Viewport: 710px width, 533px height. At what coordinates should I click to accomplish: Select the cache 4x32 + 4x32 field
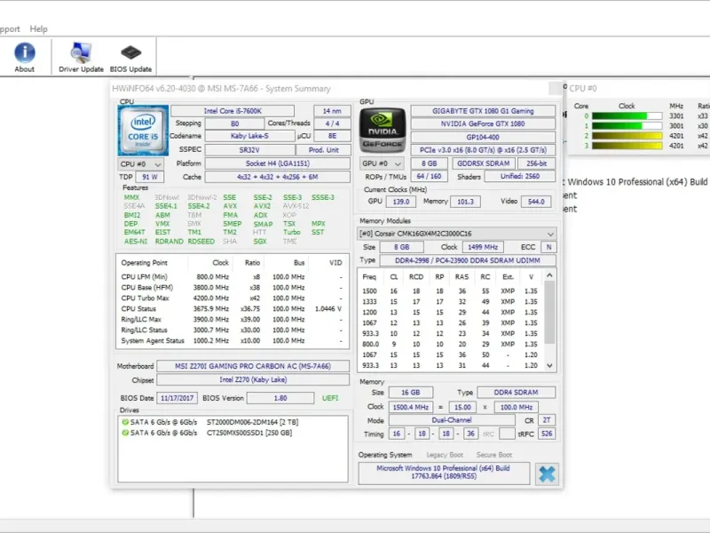coord(278,177)
